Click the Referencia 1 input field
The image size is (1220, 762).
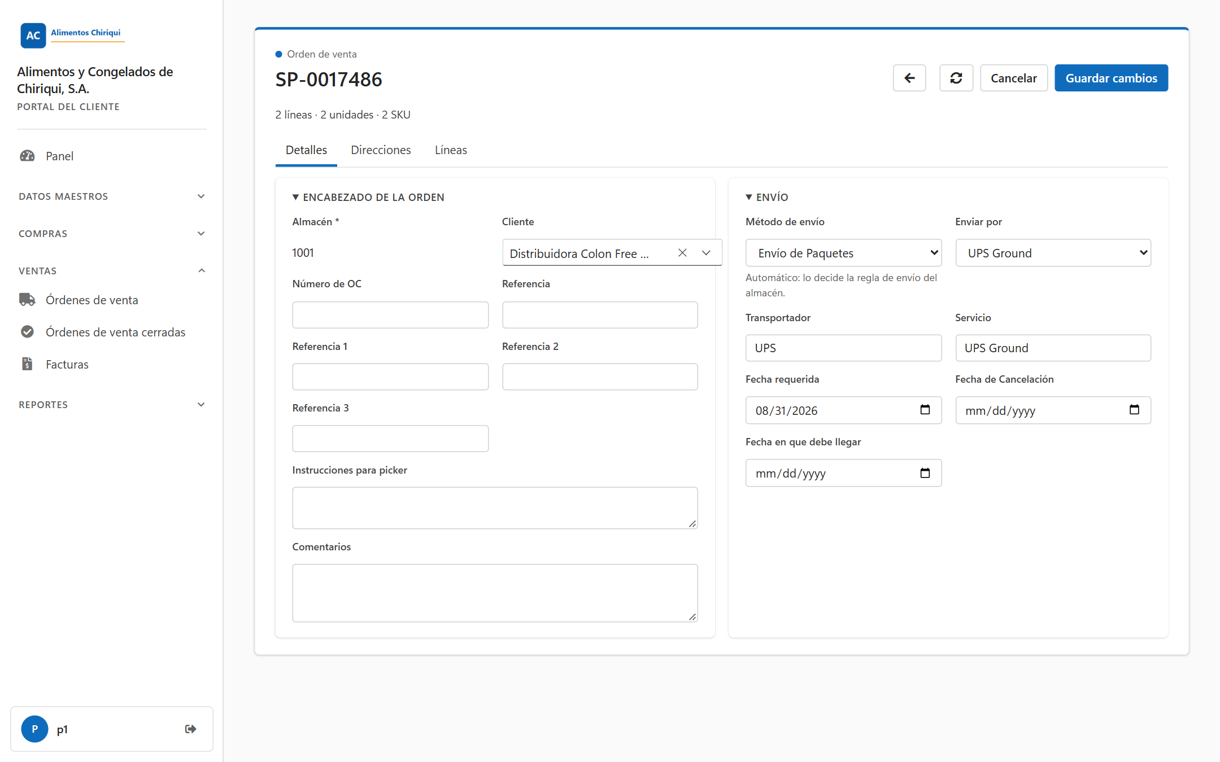click(x=390, y=376)
